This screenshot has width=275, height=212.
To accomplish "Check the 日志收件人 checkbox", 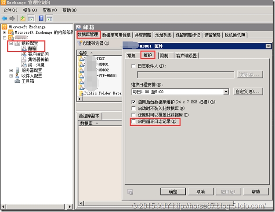I will point(134,66).
